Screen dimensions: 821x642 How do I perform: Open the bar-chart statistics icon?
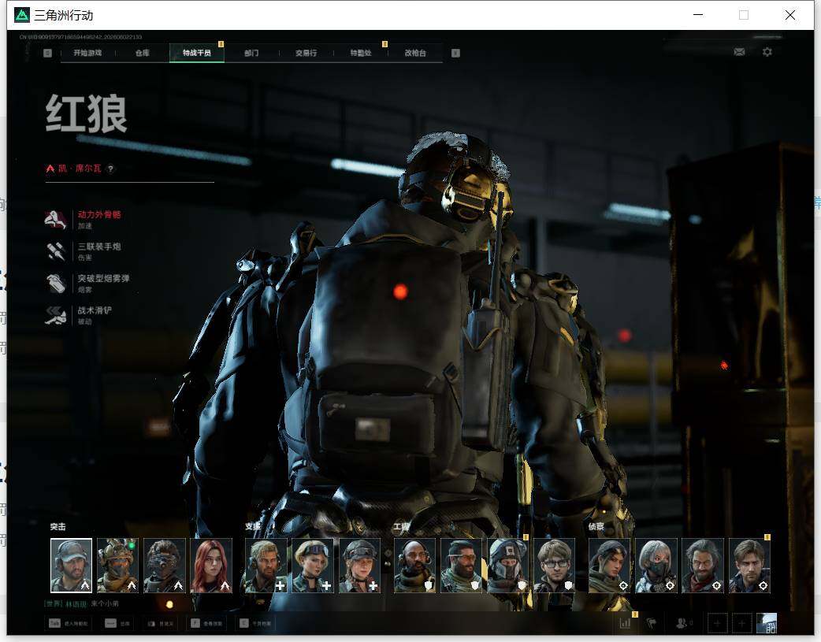[625, 623]
